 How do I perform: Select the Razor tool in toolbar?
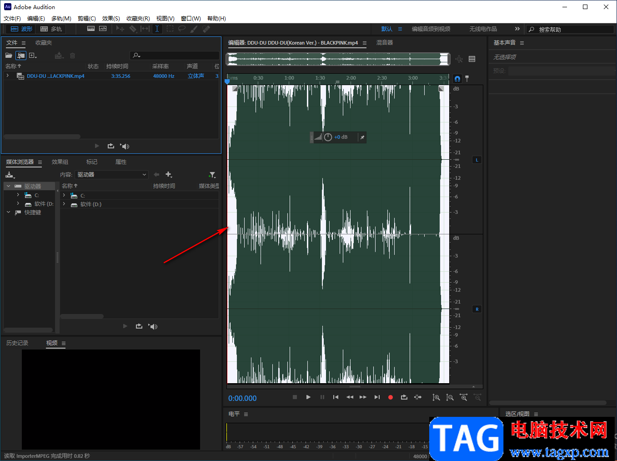(133, 29)
